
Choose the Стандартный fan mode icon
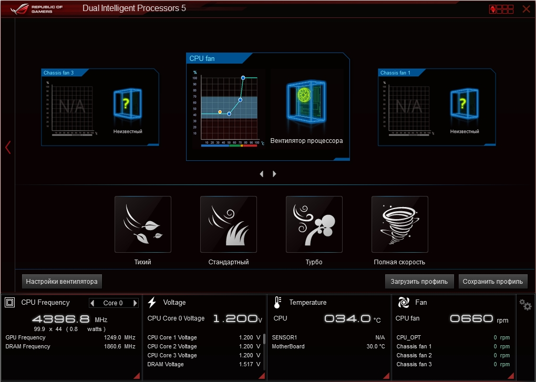(229, 224)
